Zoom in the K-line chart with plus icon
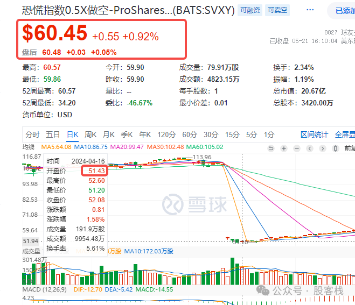This screenshot has height=305, width=355. pos(284,148)
